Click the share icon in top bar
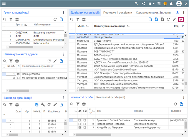Image resolution: width=189 pixels, height=138 pixels. pos(144,4)
